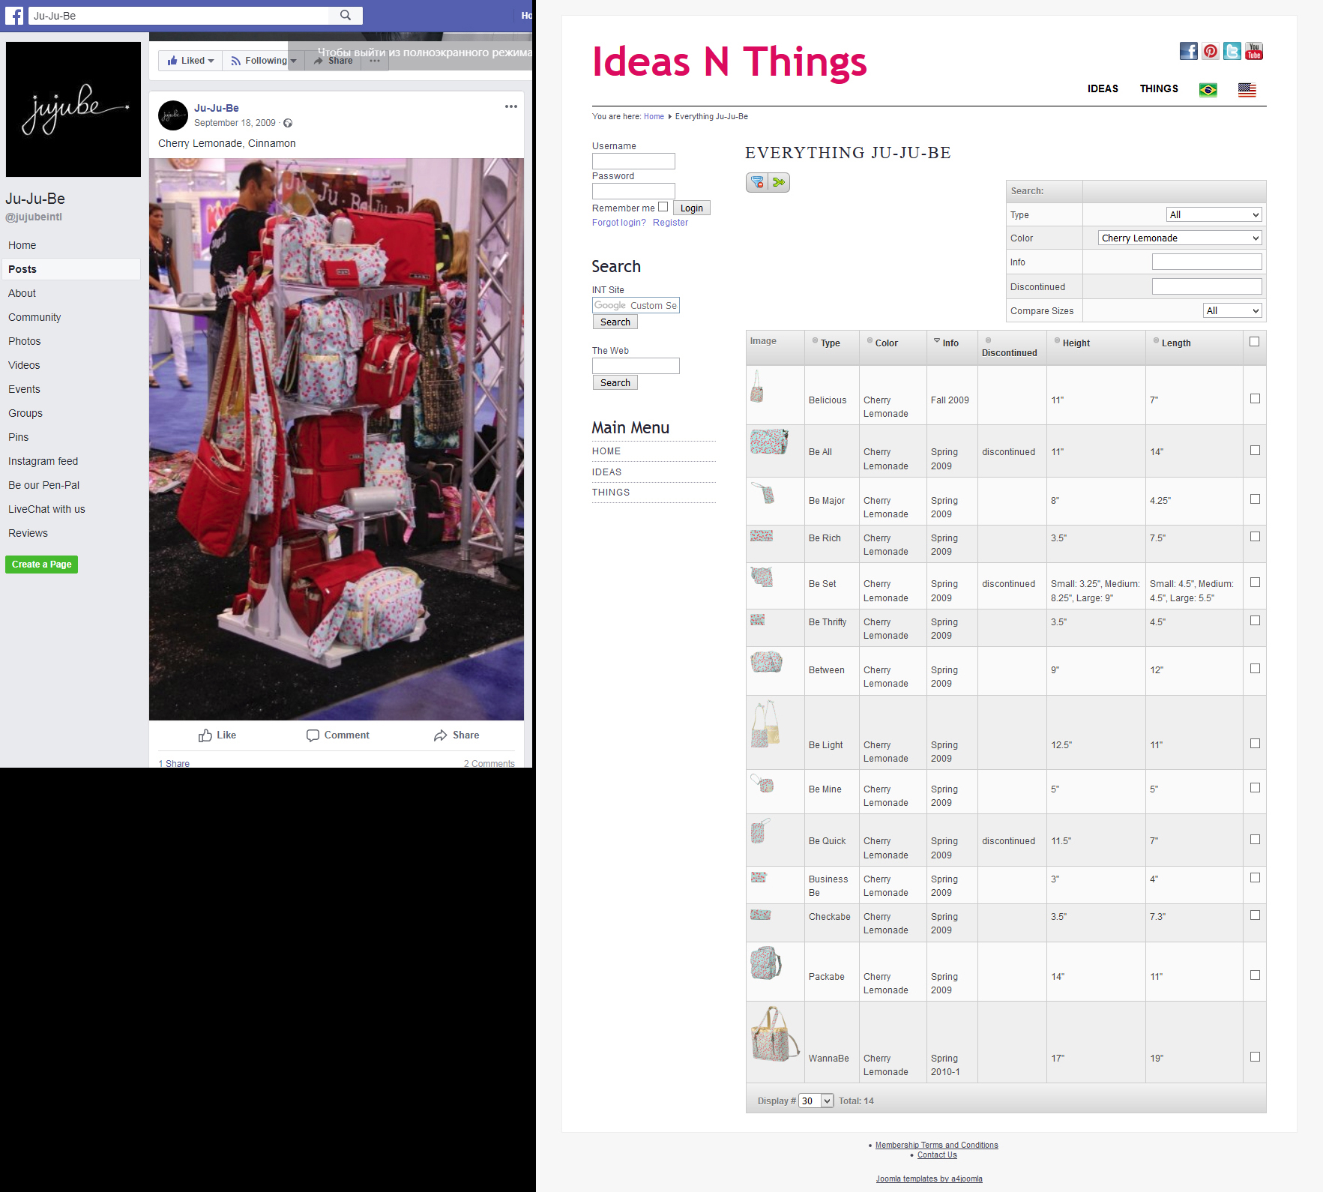Viewport: 1323px width, 1192px height.
Task: Sort table by Color column
Action: tap(886, 343)
